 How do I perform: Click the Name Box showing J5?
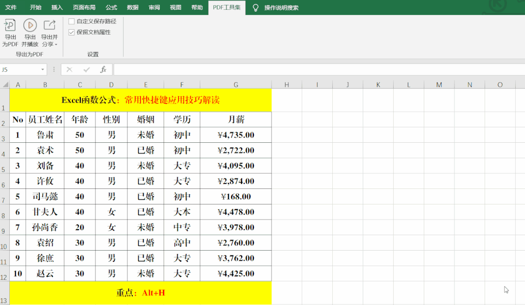[x=20, y=69]
